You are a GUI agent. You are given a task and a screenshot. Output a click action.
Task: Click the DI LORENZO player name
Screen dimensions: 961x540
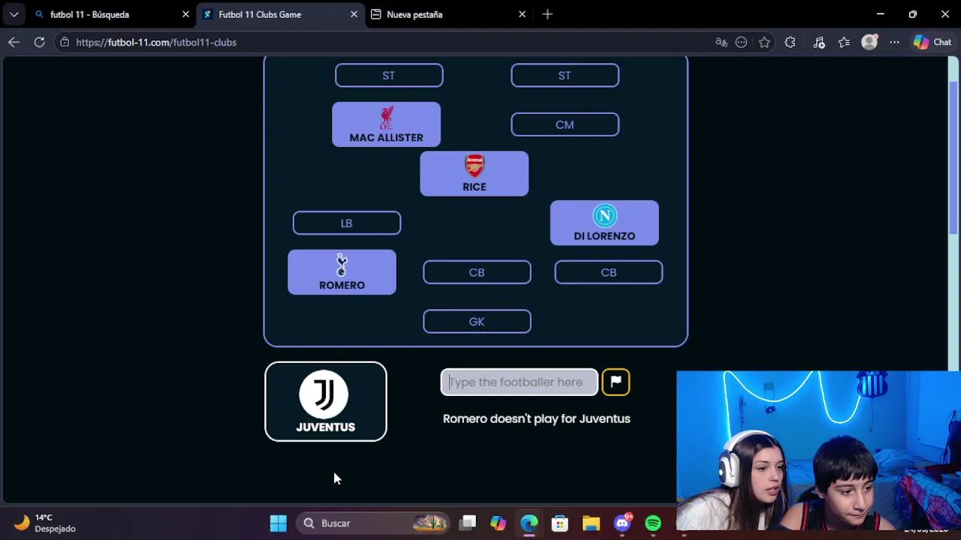click(x=604, y=235)
